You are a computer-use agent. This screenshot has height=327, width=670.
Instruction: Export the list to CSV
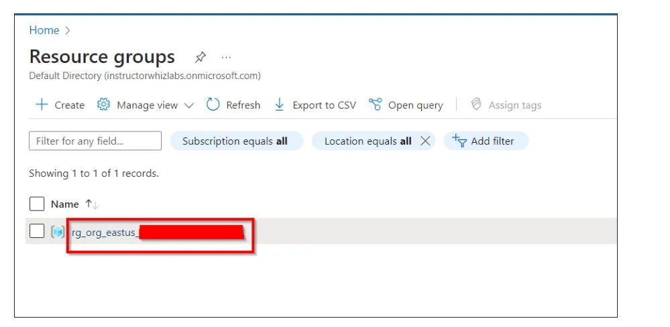(315, 105)
